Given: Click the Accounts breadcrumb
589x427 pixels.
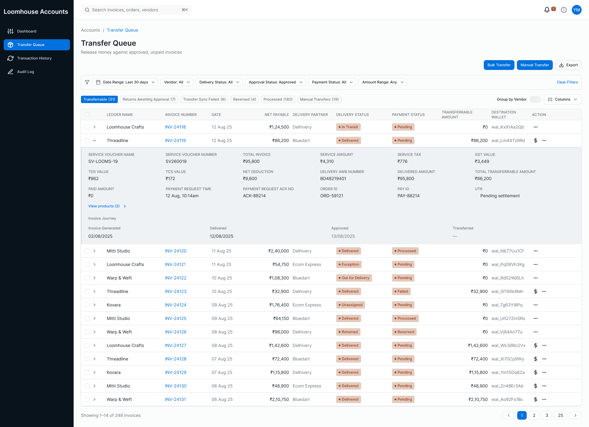Looking at the screenshot, I should click(x=90, y=30).
